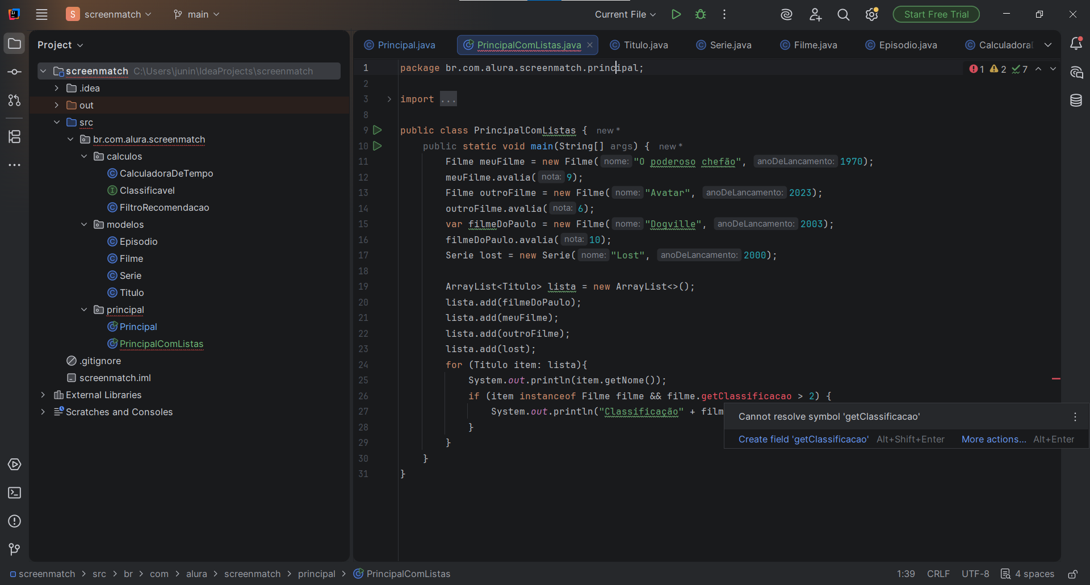Screen dimensions: 1090x585
Task: Open the Database tool window on the right
Action: click(x=1076, y=101)
